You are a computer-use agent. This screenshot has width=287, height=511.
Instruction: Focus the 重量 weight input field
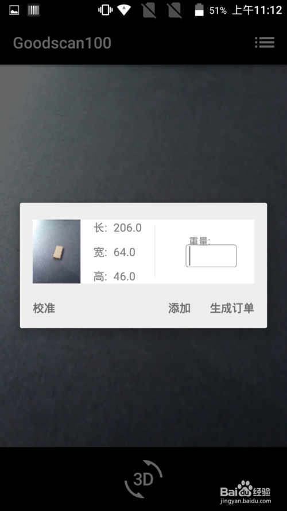click(211, 256)
